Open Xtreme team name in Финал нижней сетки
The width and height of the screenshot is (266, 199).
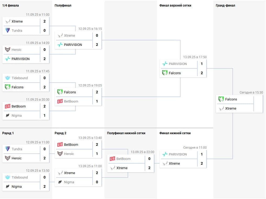(x=174, y=163)
